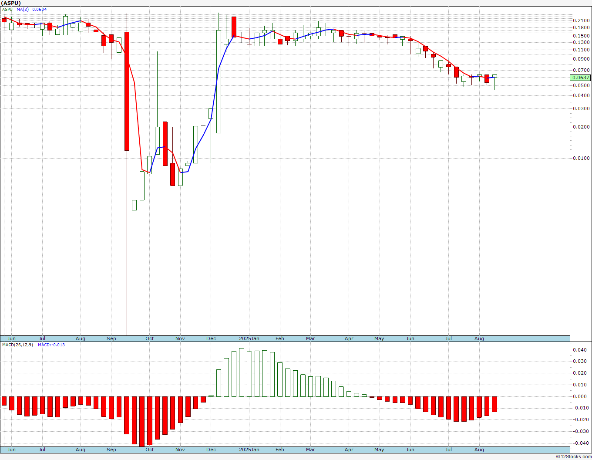Select the ASPU legend label
Viewport: 592px width, 460px height.
7,9
